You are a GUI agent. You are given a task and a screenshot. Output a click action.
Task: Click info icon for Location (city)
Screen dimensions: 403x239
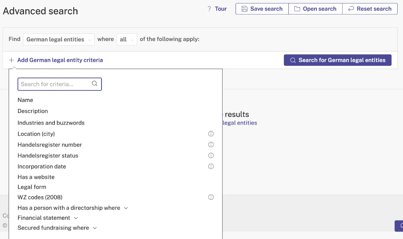tap(211, 134)
